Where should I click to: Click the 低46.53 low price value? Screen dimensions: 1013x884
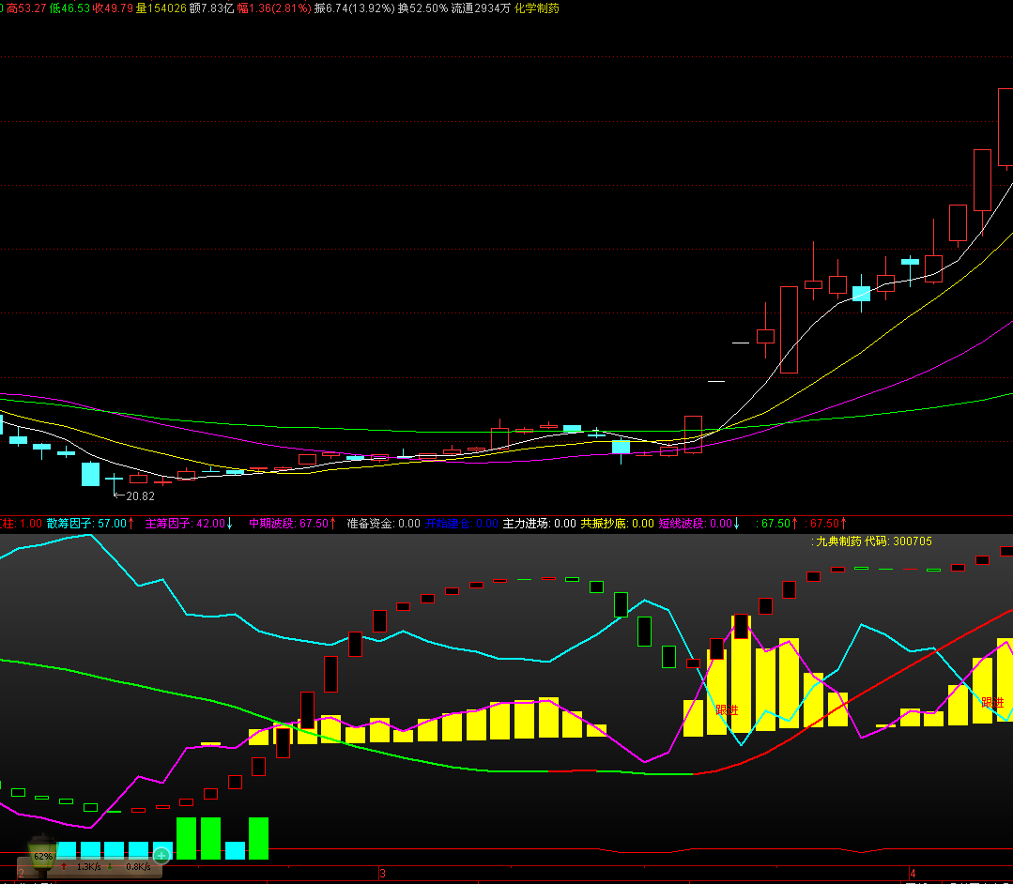(69, 8)
